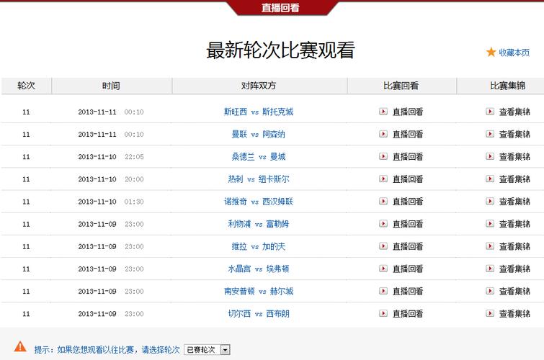This screenshot has height=360, width=544.
Task: Click the 比赛集锦 column header
Action: click(x=509, y=86)
